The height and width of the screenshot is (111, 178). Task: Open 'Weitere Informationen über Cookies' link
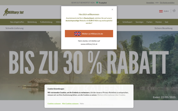tap(111, 95)
